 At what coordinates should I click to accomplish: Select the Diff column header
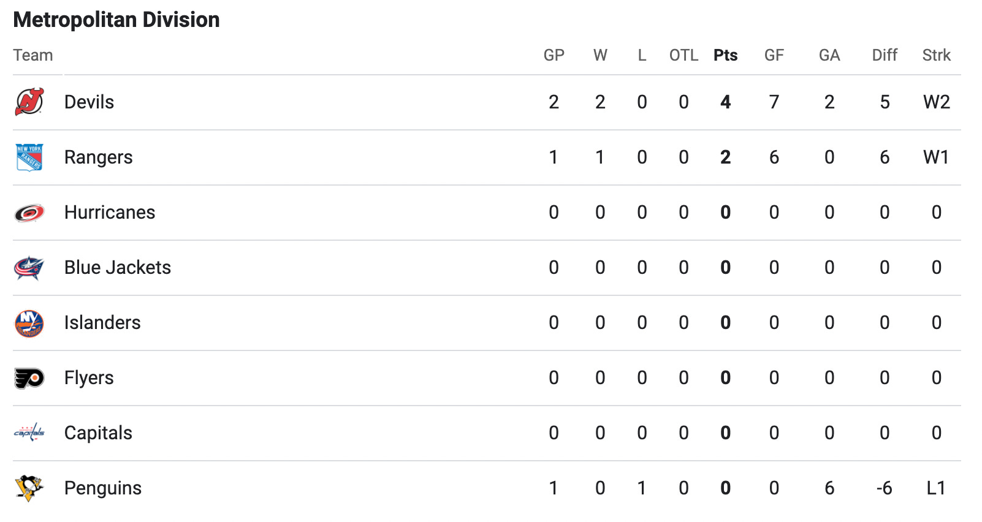point(885,55)
